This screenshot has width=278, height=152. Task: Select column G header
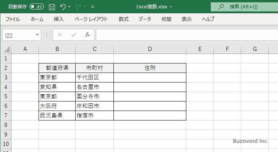click(x=255, y=49)
